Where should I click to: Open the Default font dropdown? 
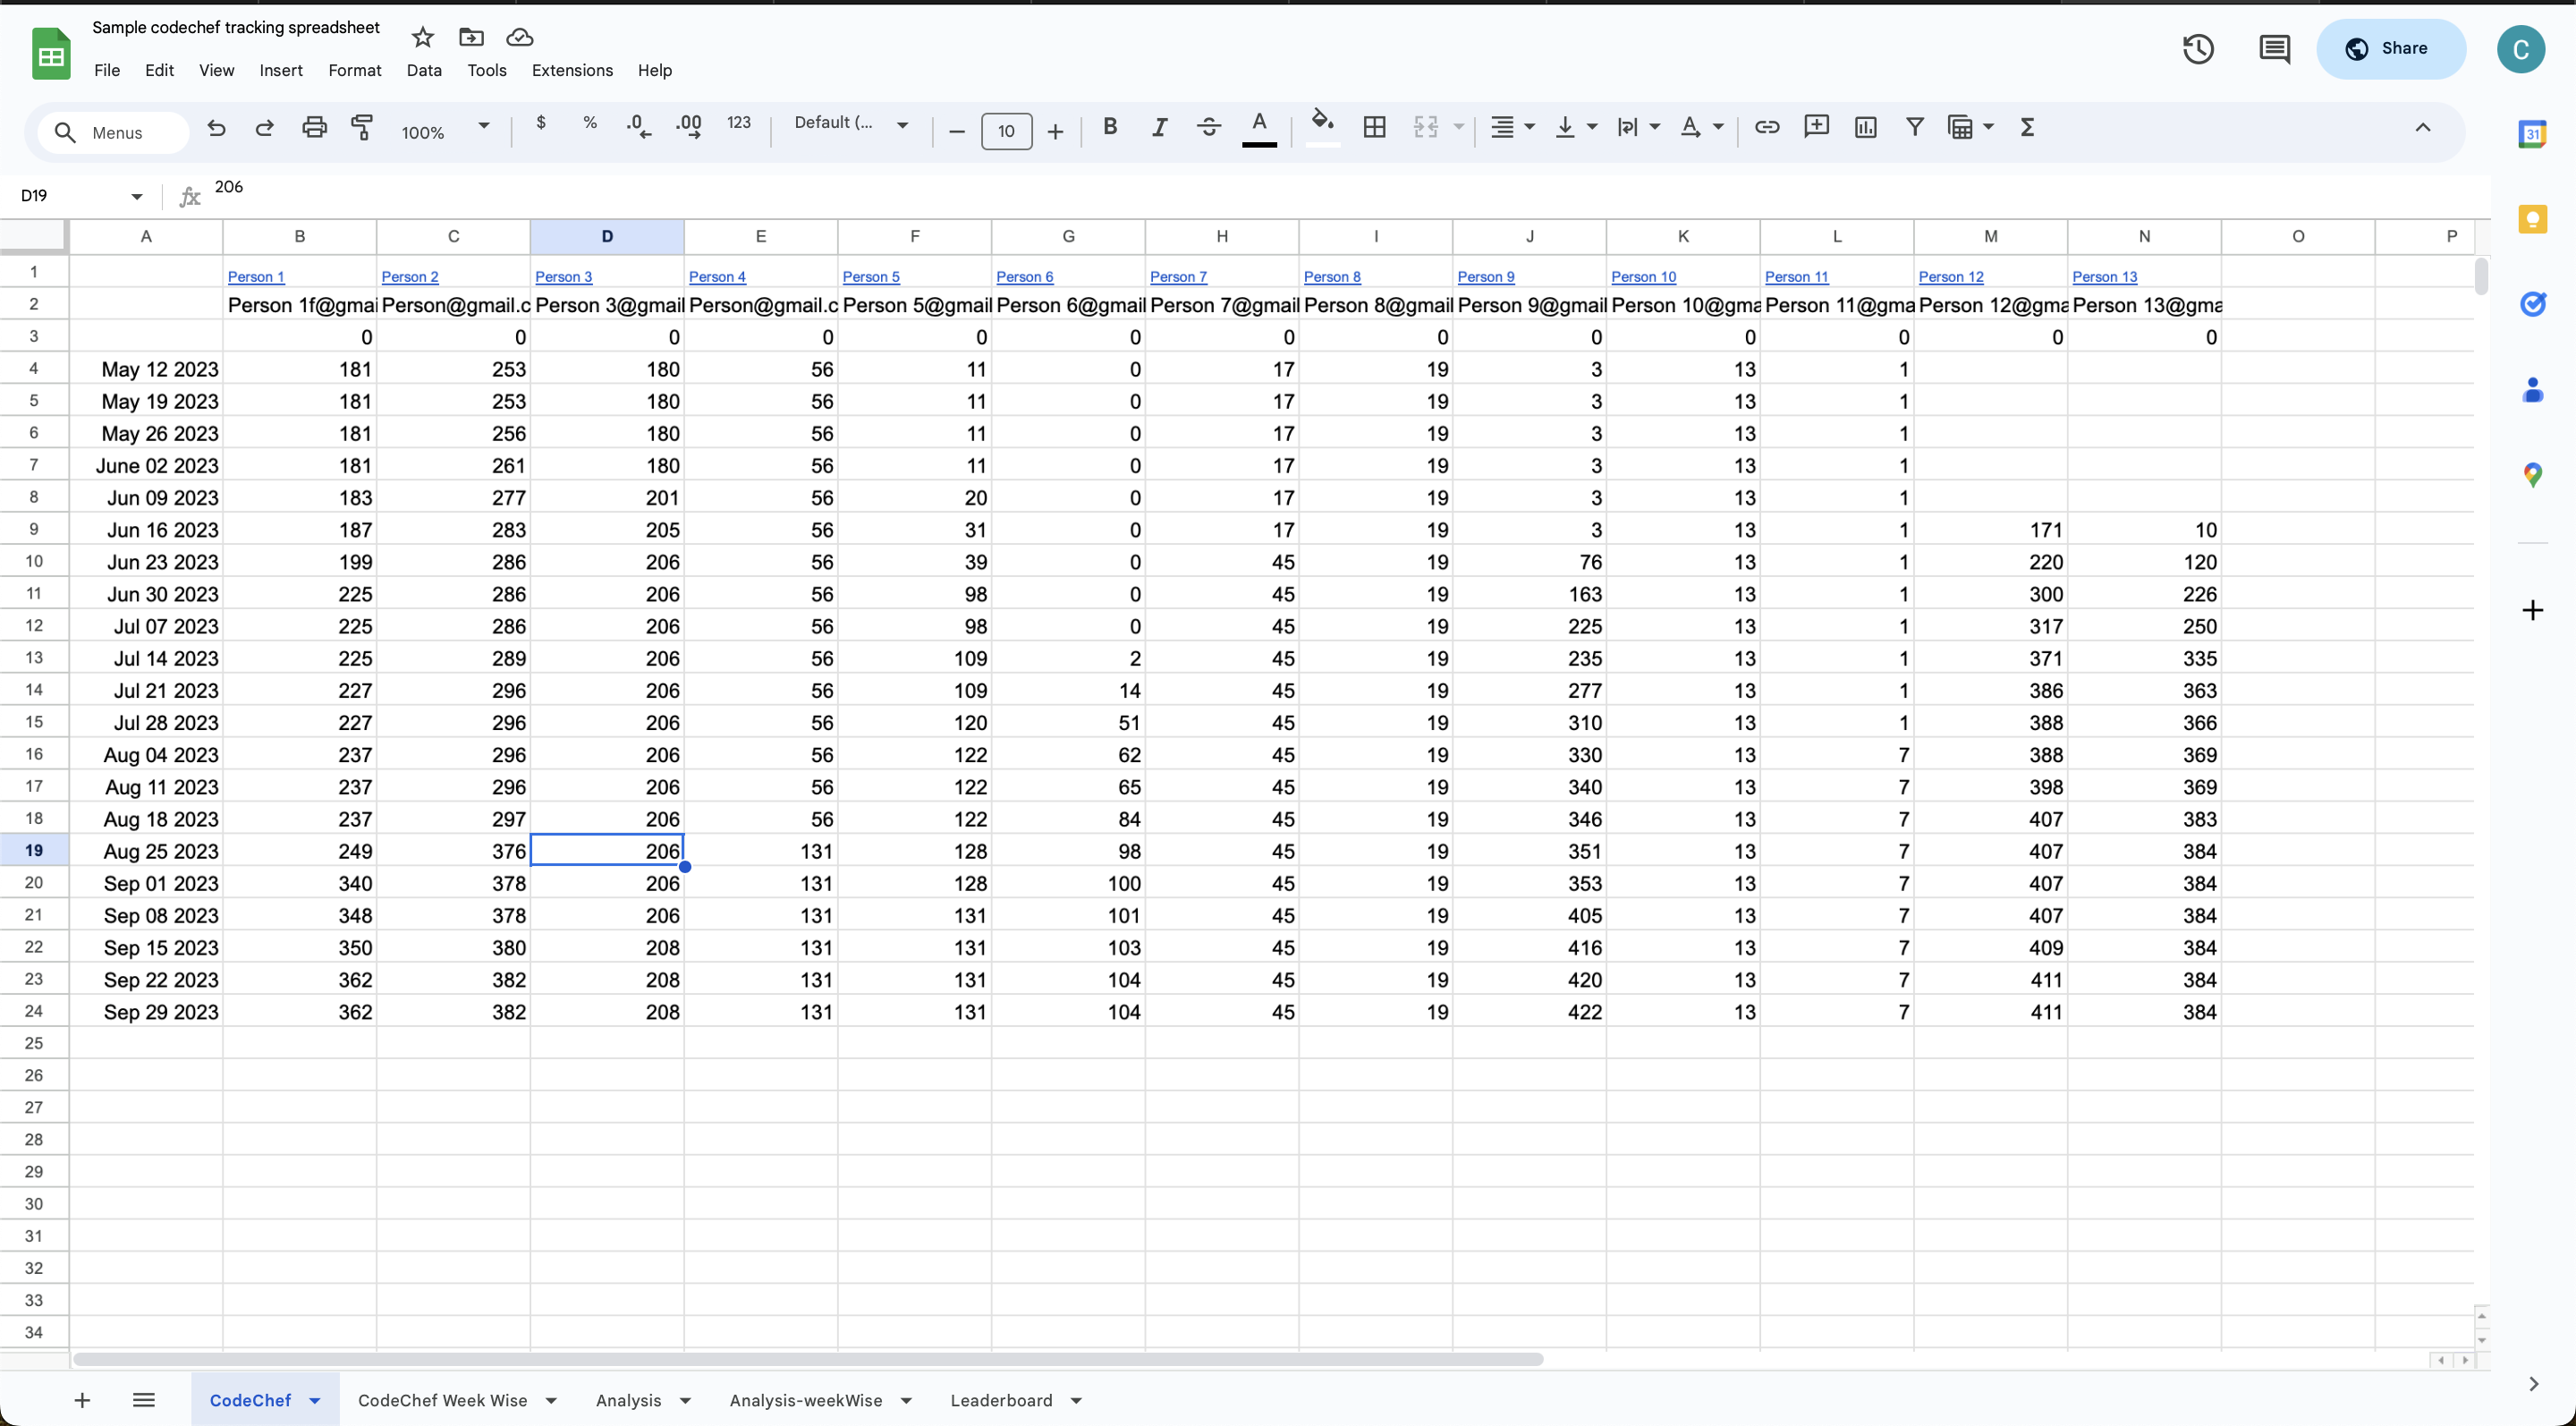pos(851,123)
